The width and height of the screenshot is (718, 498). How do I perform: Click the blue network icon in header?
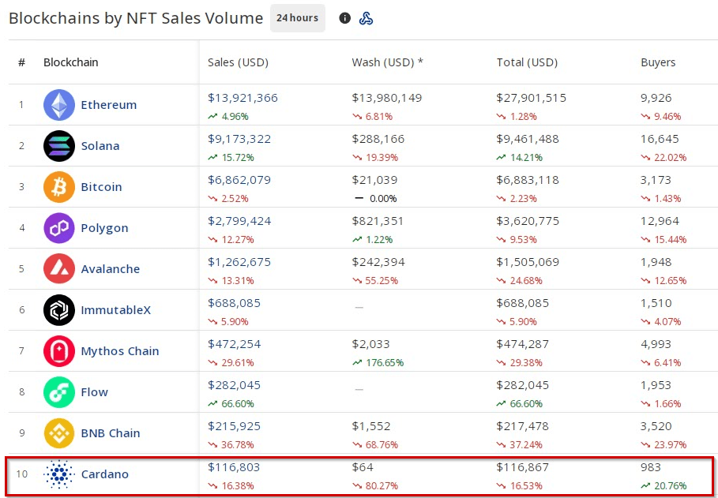click(366, 18)
